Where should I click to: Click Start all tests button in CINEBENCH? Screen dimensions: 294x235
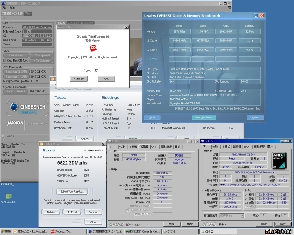coord(16,56)
